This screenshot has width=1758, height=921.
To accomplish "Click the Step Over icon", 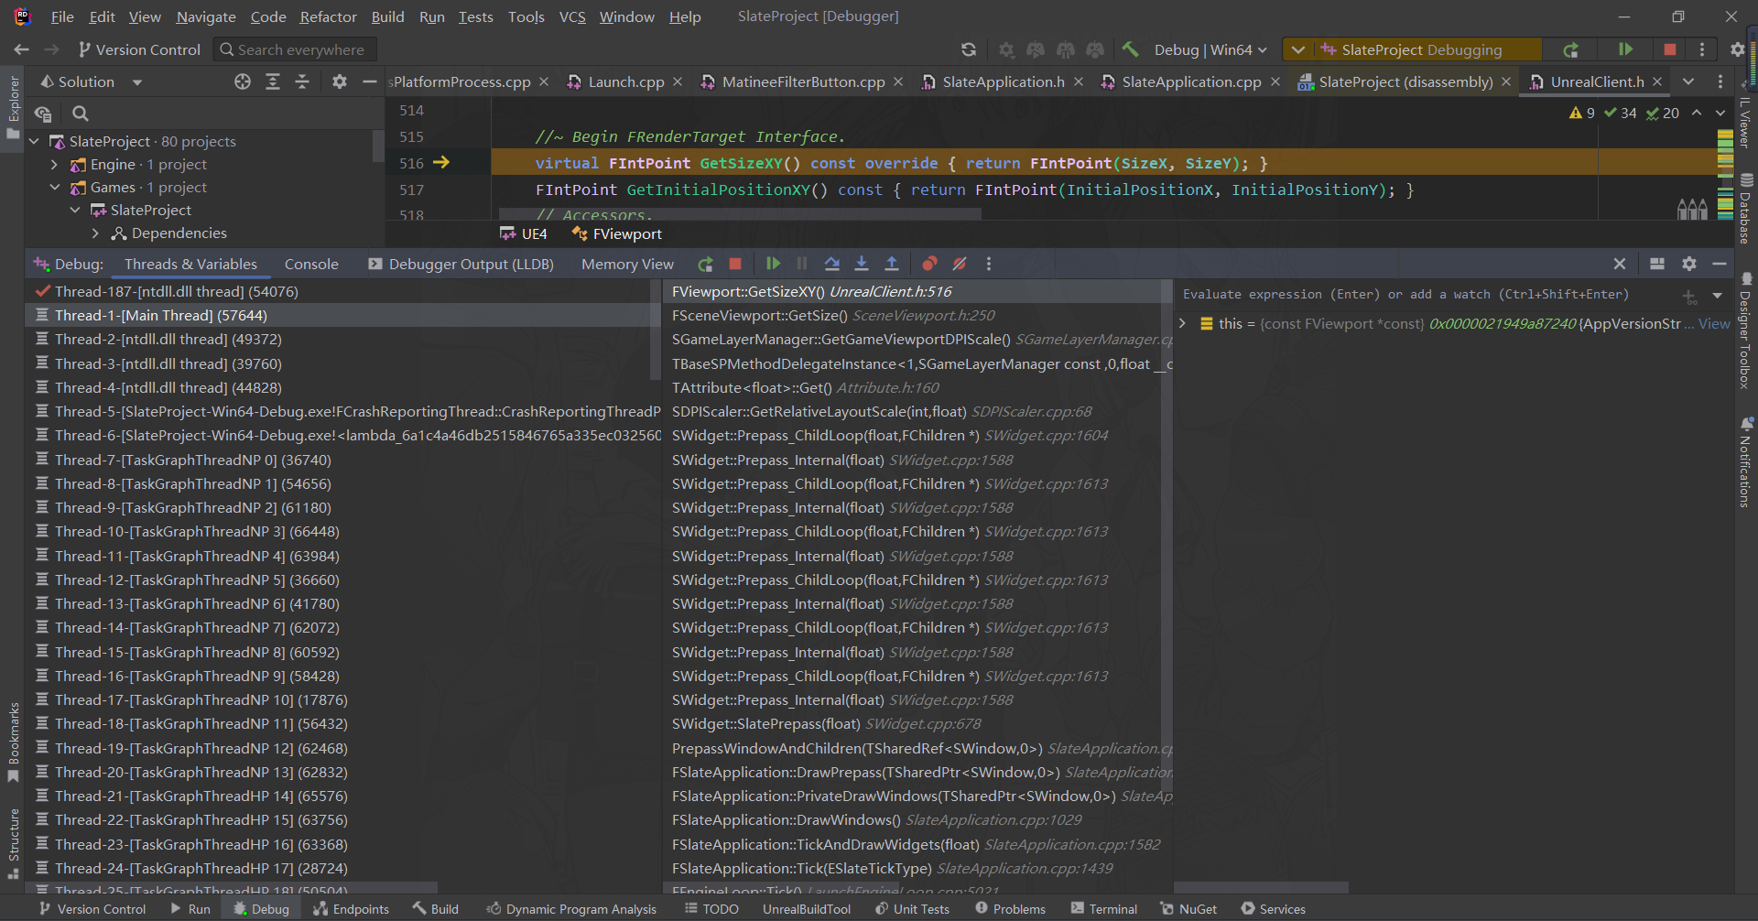I will 831,264.
